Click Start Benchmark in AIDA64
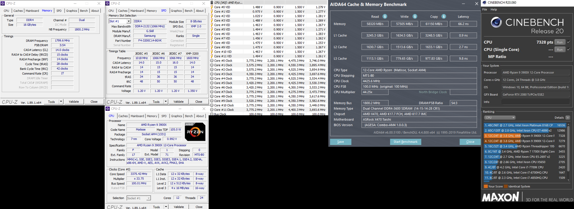This screenshot has width=574, height=209. [x=406, y=142]
